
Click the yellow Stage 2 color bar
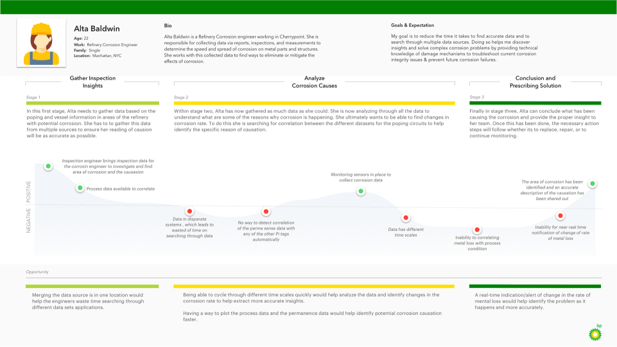pos(315,103)
